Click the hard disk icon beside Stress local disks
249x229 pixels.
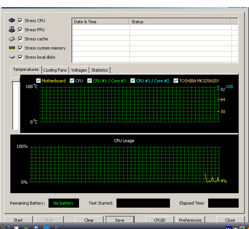12,57
